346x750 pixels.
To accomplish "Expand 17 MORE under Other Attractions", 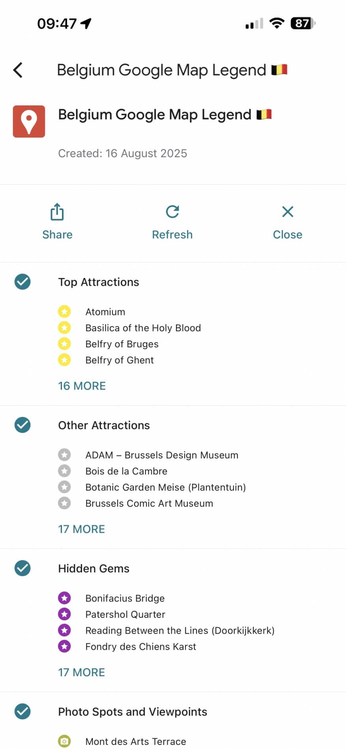I will (82, 529).
